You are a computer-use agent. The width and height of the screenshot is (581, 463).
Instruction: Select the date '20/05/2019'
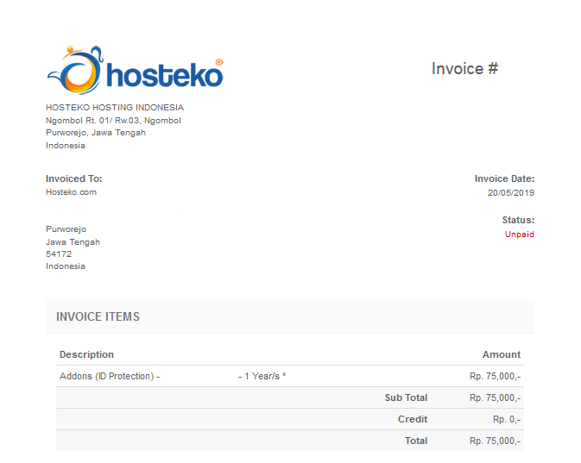(510, 193)
